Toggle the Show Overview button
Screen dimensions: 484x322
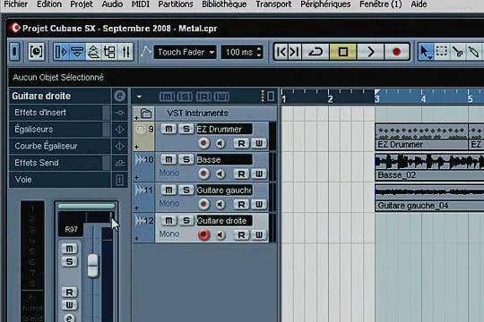pyautogui.click(x=93, y=52)
